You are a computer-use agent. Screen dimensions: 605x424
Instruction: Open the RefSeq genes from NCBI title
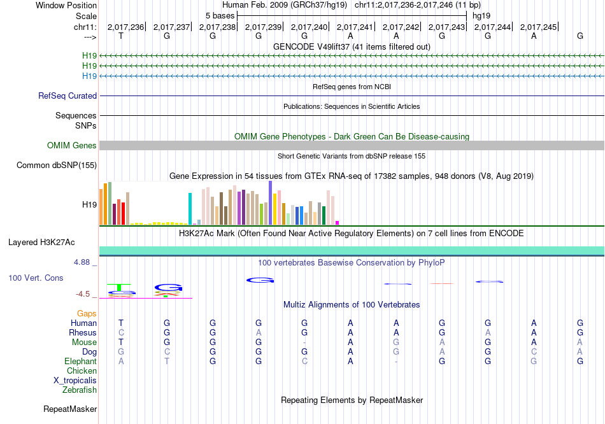(x=352, y=87)
